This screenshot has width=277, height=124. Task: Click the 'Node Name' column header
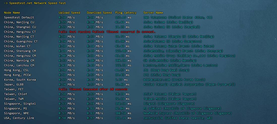coord(12,13)
